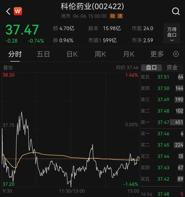
Task: Open the 更多 chart options
Action: pos(157,54)
